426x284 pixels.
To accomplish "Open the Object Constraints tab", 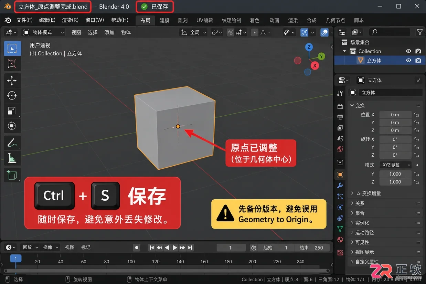I will [340, 218].
